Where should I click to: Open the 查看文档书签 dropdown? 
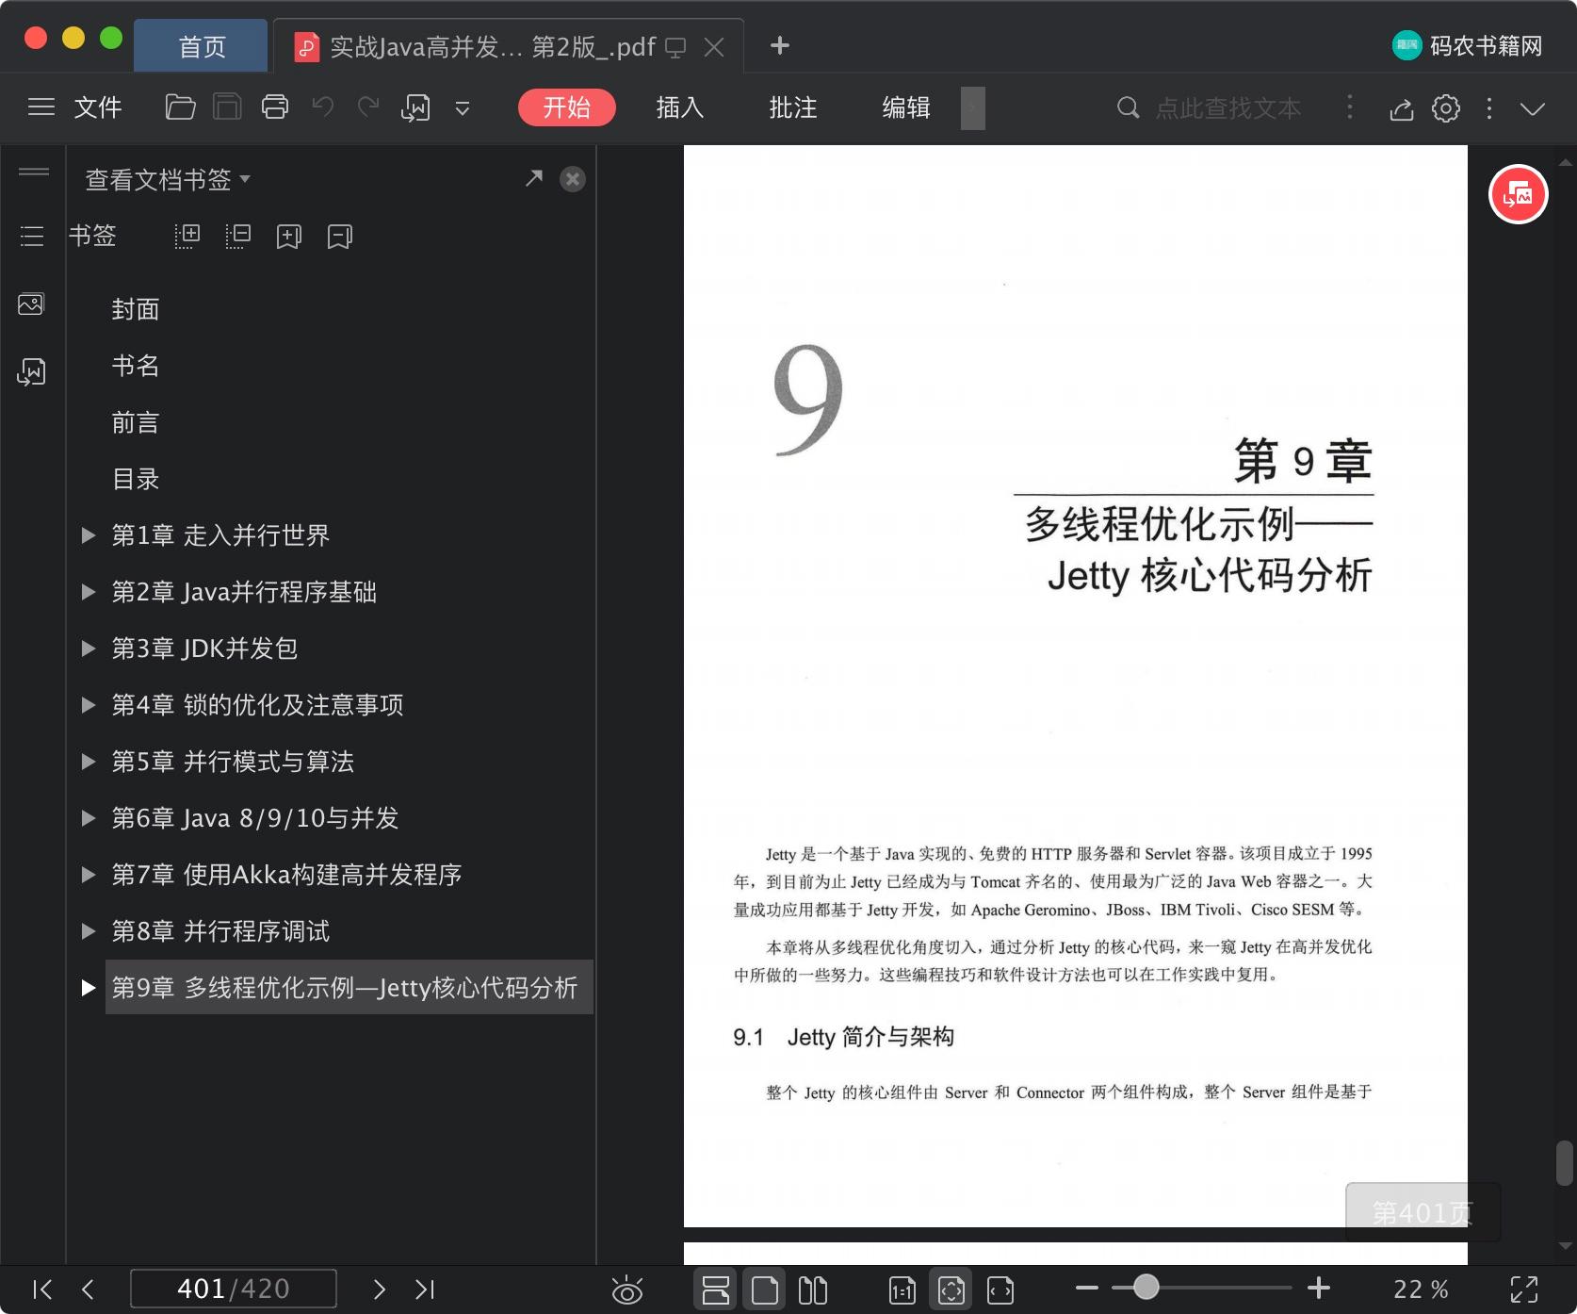pyautogui.click(x=168, y=179)
